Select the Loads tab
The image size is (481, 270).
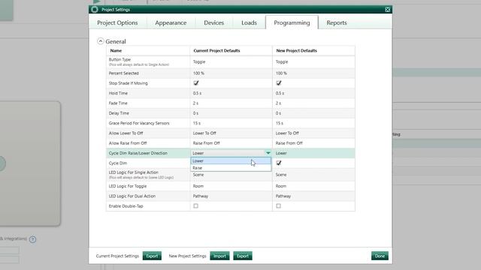[x=249, y=22]
